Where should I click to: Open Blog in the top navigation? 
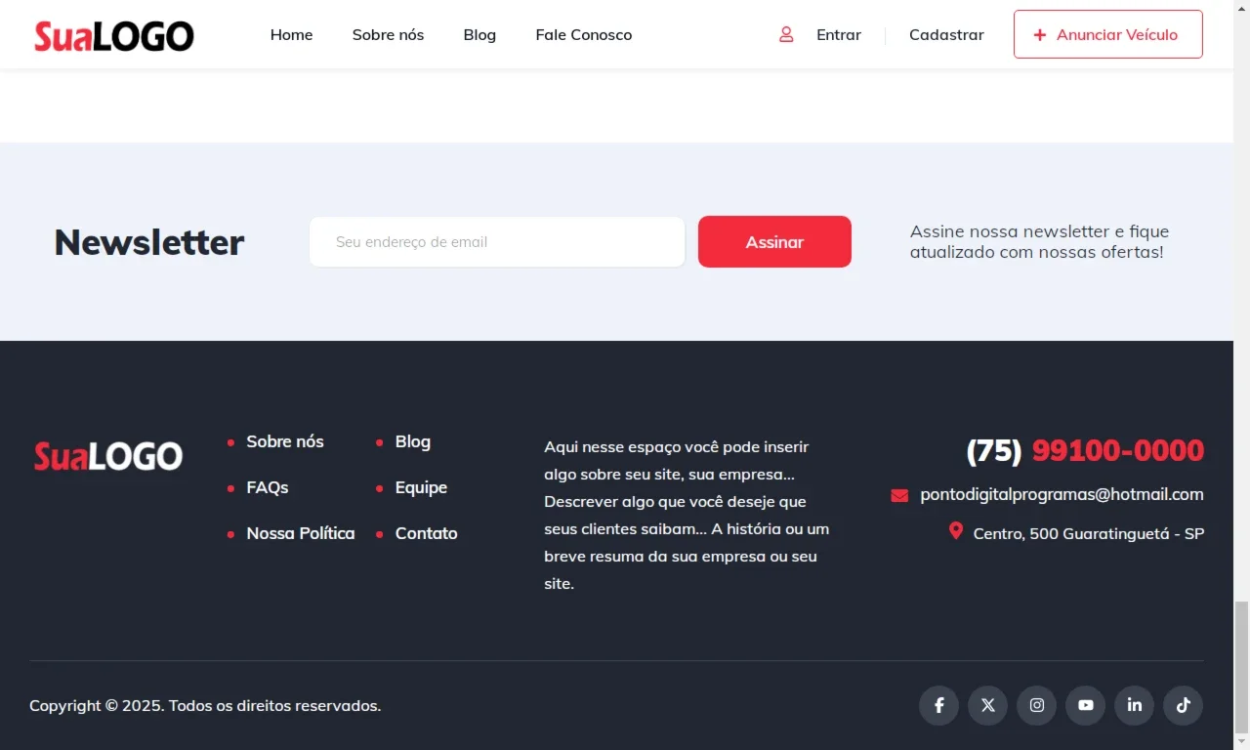pos(479,34)
